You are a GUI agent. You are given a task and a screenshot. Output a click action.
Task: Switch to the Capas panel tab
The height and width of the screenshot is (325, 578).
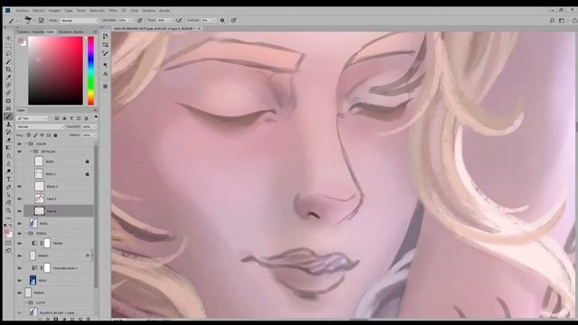click(21, 110)
